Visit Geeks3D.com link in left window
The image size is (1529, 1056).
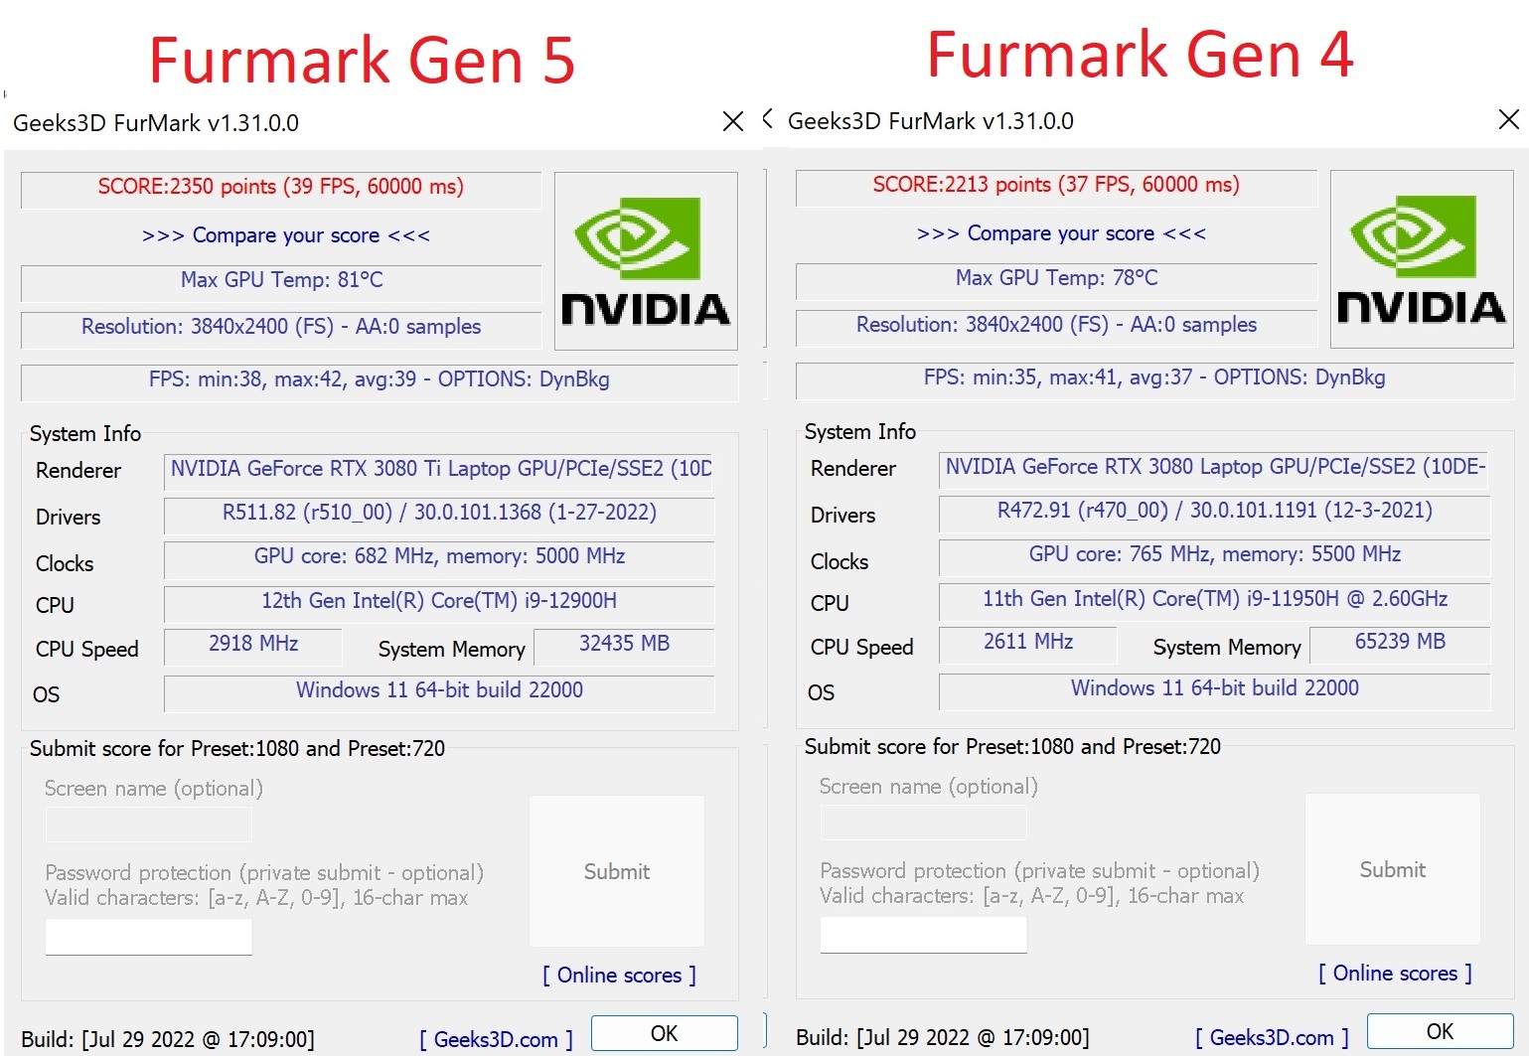(496, 1039)
